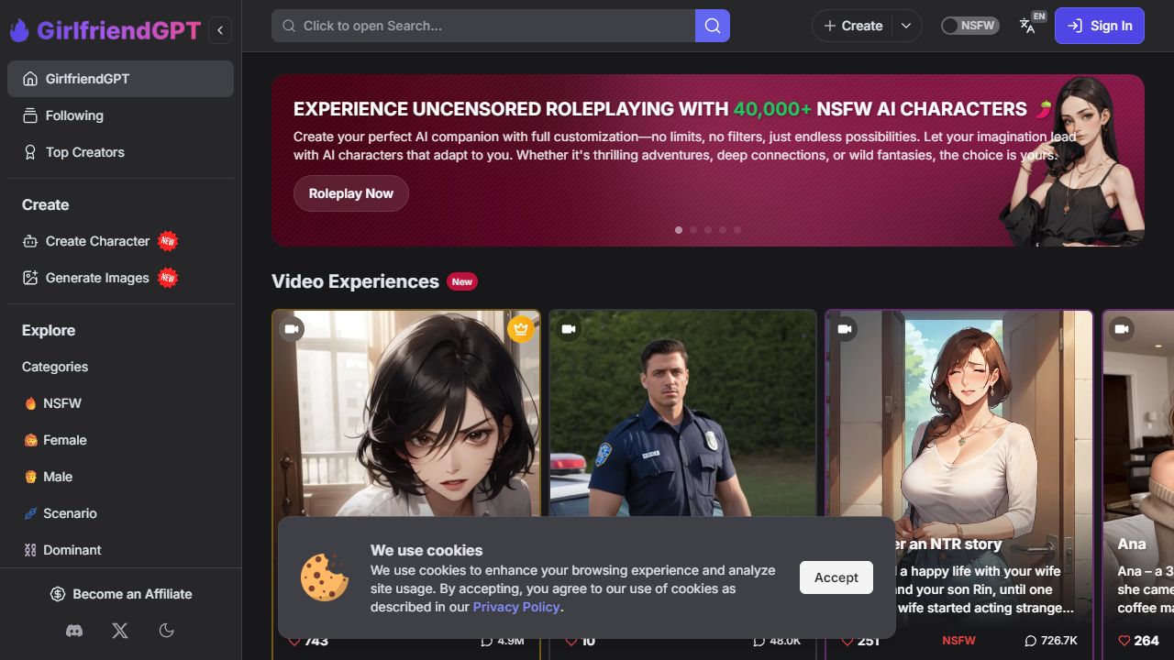
Task: Select the last banner carousel dot
Action: (x=737, y=230)
